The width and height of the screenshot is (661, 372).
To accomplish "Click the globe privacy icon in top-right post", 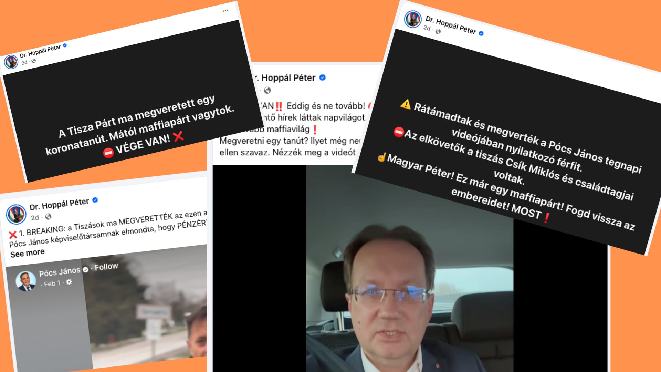I will point(438,31).
